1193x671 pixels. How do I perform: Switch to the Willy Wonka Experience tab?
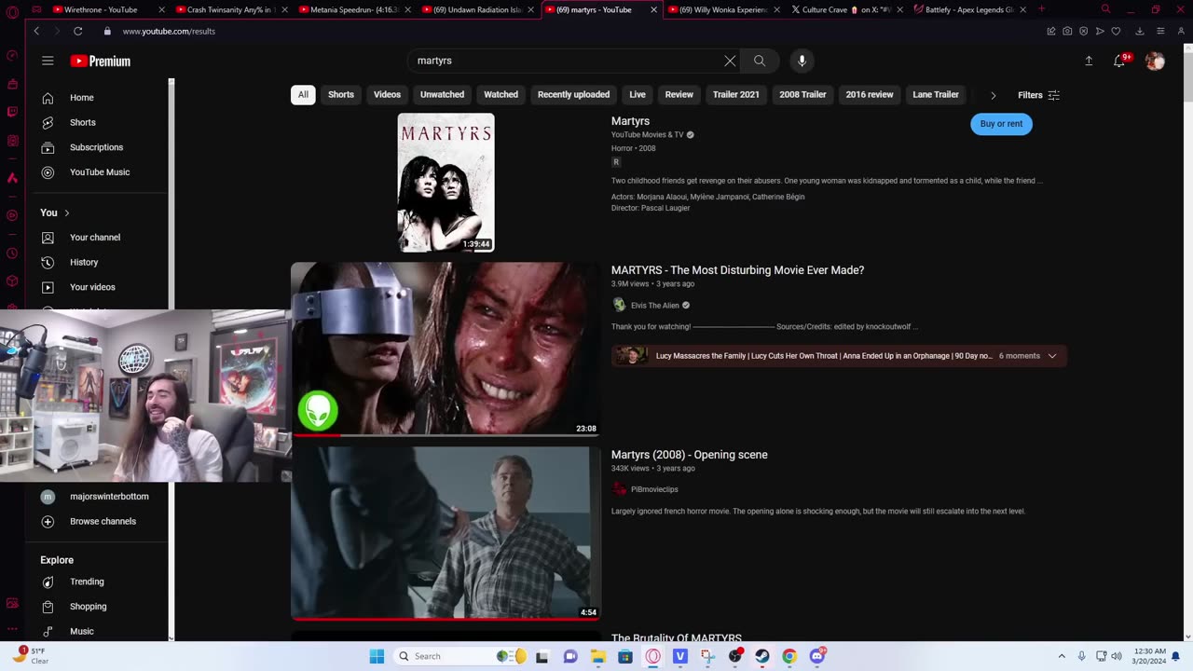point(724,9)
